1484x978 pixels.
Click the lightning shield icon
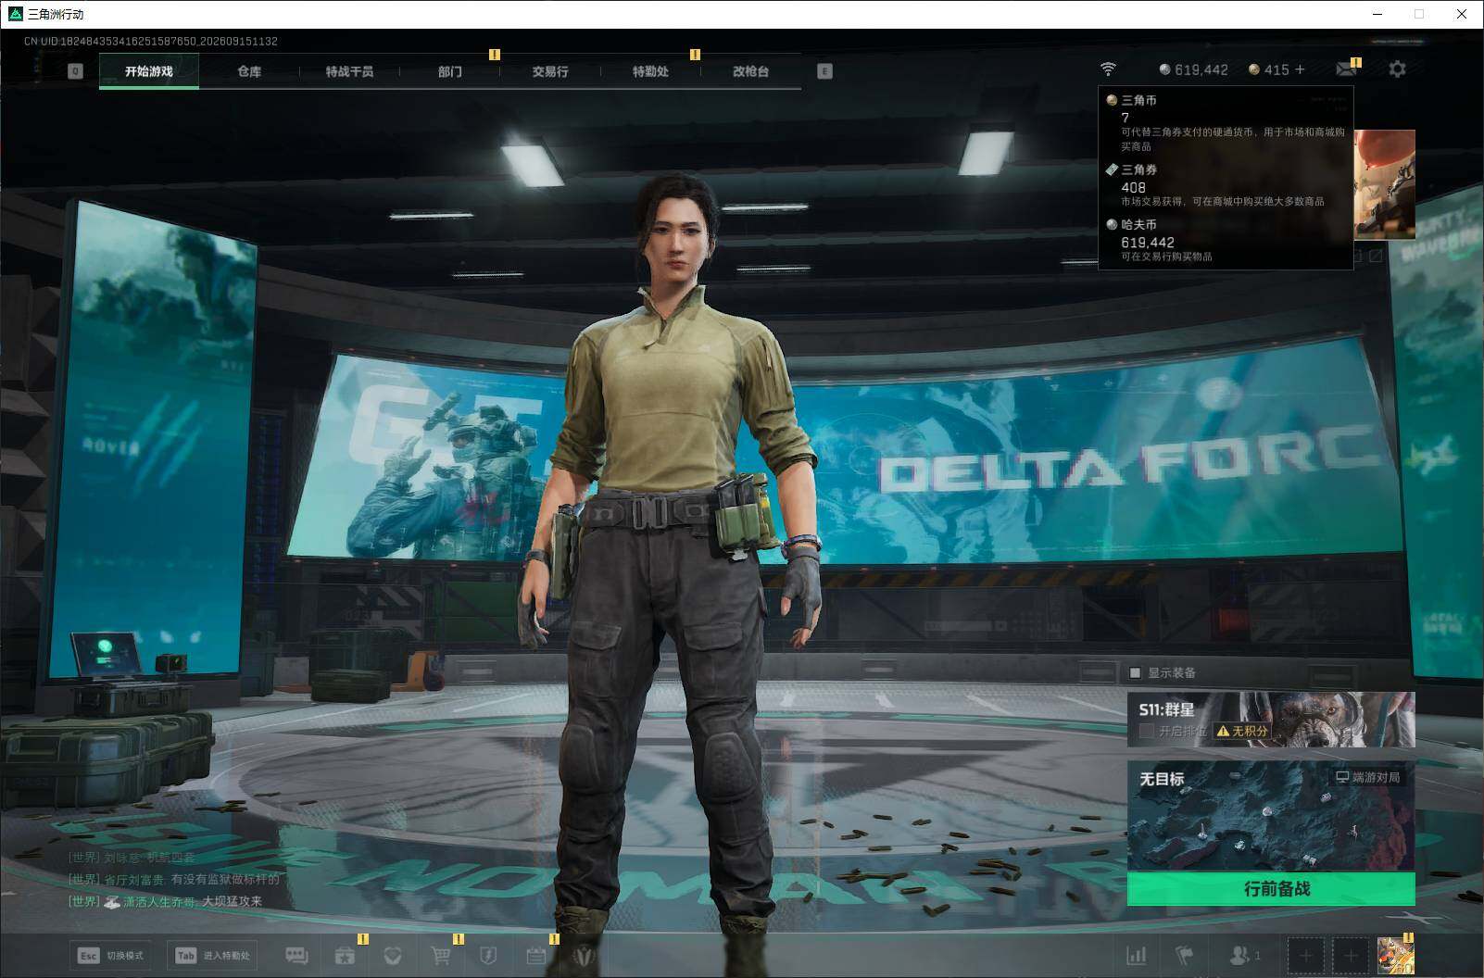[x=488, y=955]
